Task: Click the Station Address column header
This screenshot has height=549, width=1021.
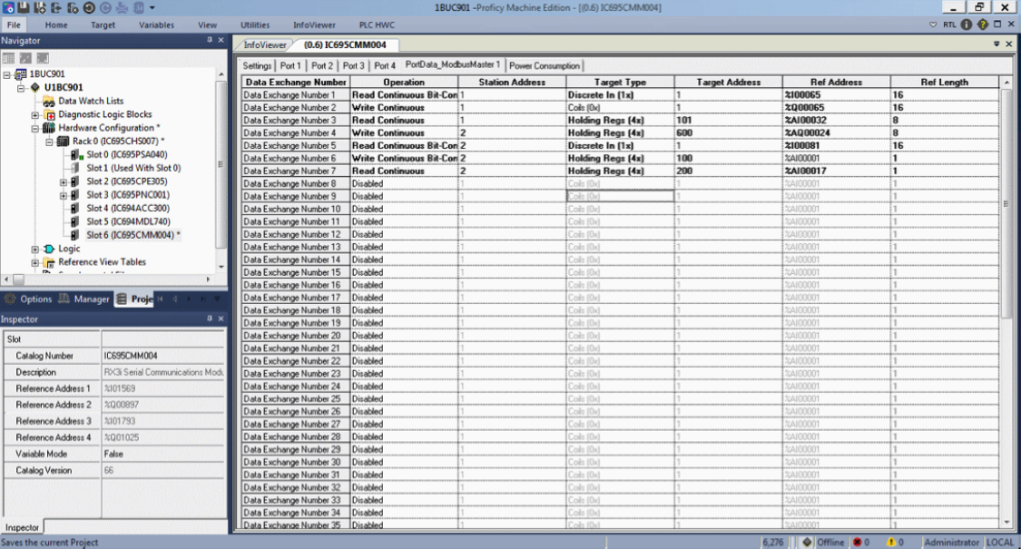Action: point(512,82)
